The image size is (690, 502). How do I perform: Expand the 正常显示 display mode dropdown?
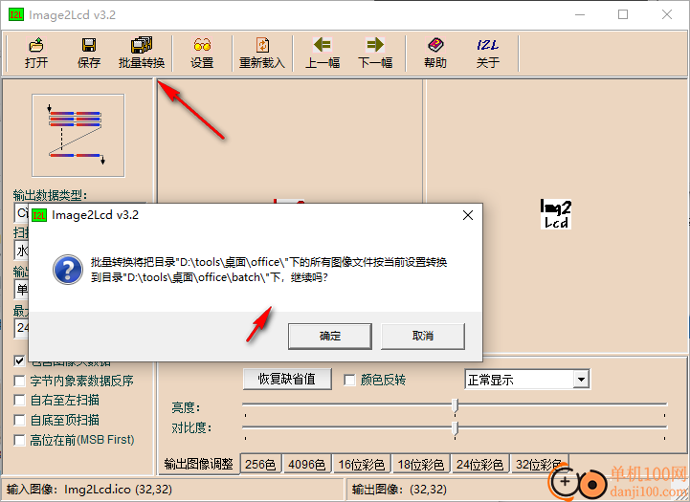581,380
